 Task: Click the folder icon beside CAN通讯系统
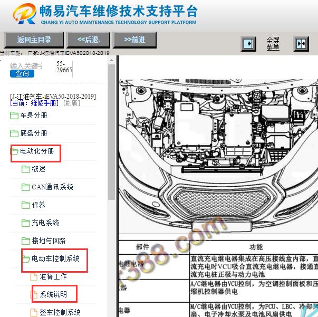pos(25,187)
